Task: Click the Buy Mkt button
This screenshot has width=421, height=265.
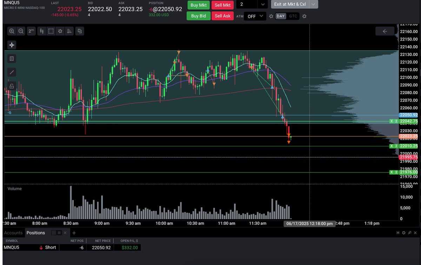Action: pos(198,5)
